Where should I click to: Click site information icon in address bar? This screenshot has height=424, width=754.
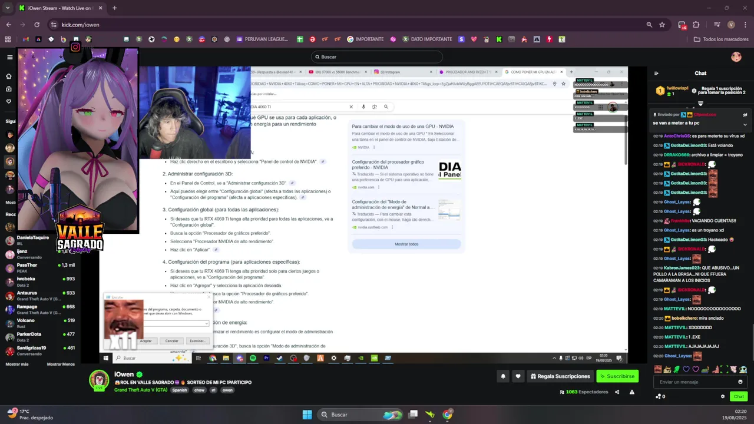point(54,25)
